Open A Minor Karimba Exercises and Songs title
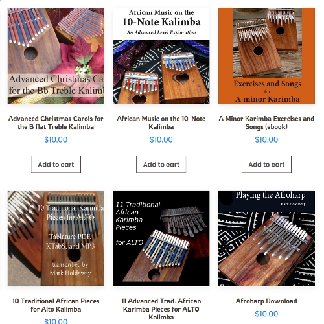This screenshot has height=324, width=324. [x=266, y=122]
